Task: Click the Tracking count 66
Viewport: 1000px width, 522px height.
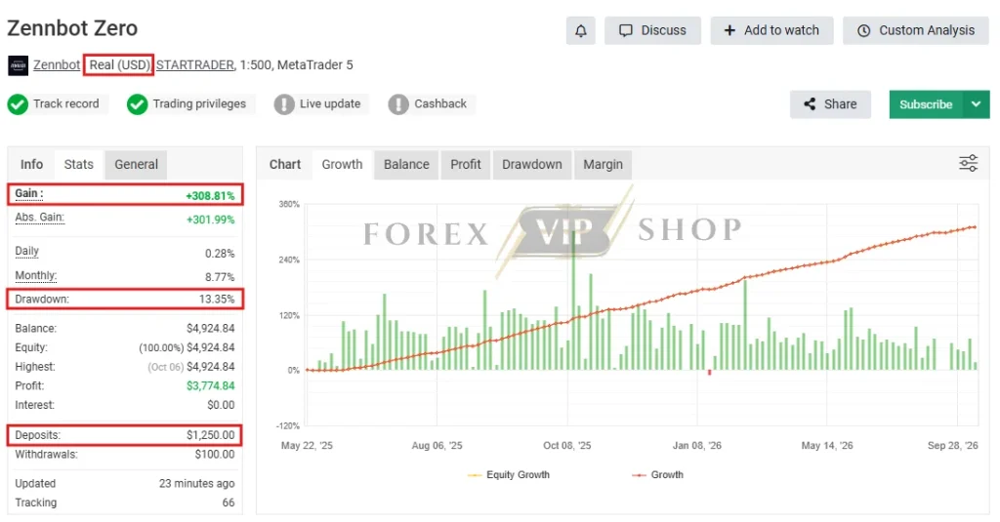Action: click(229, 502)
